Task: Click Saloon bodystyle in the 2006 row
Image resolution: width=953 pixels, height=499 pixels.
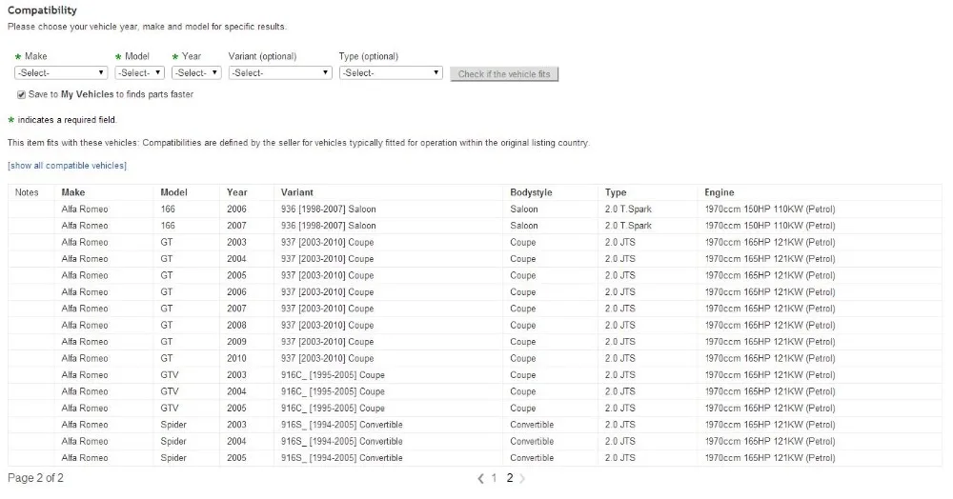Action: click(524, 209)
